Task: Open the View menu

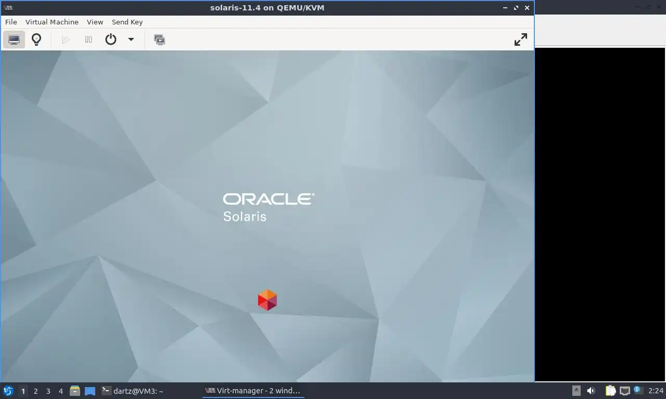Action: (95, 22)
